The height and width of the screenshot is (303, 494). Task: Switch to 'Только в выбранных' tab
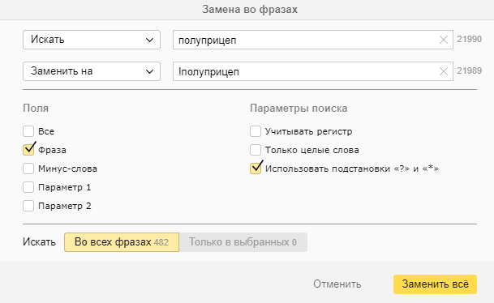(x=243, y=242)
